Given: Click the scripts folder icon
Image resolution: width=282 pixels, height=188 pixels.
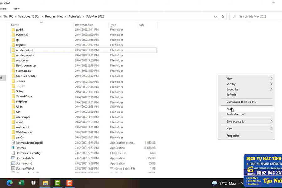Looking at the screenshot, I should pyautogui.click(x=13, y=86).
